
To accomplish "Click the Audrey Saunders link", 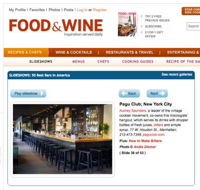I will click(132, 111).
